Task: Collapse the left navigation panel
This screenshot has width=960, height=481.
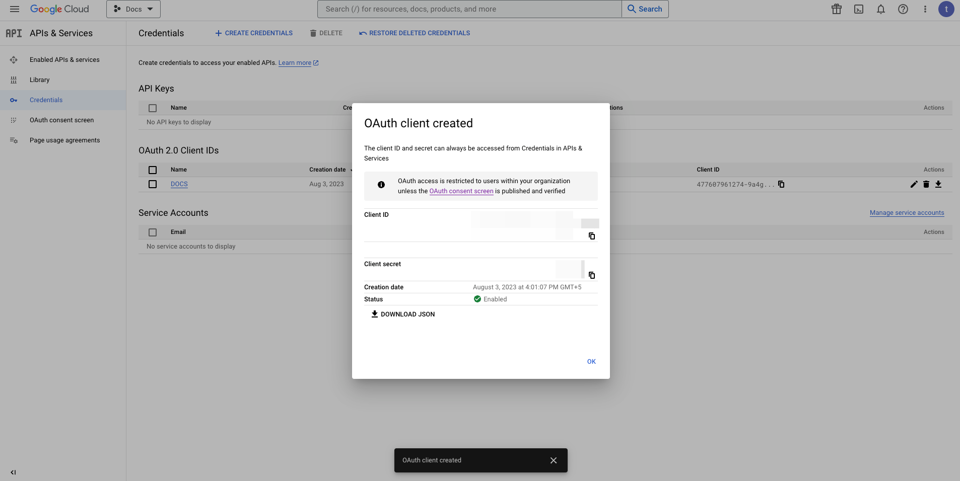Action: 13,472
